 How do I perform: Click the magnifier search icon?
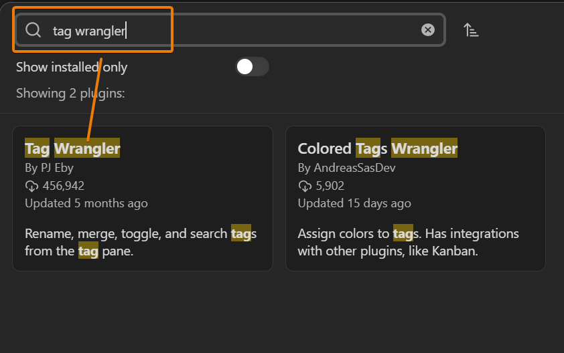(x=33, y=30)
